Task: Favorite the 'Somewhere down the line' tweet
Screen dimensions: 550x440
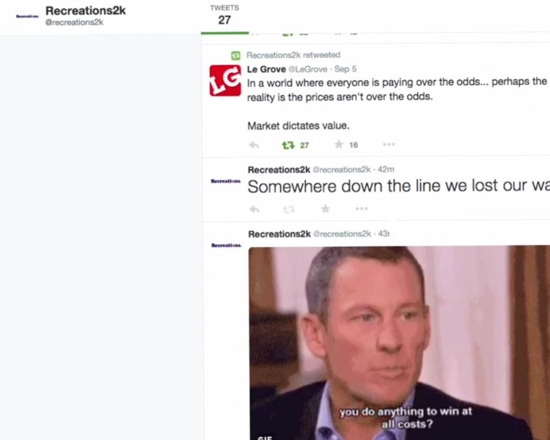Action: tap(325, 209)
